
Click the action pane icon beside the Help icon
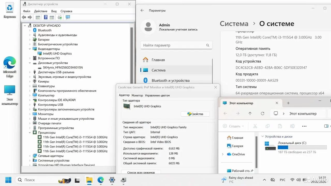(x=52, y=17)
